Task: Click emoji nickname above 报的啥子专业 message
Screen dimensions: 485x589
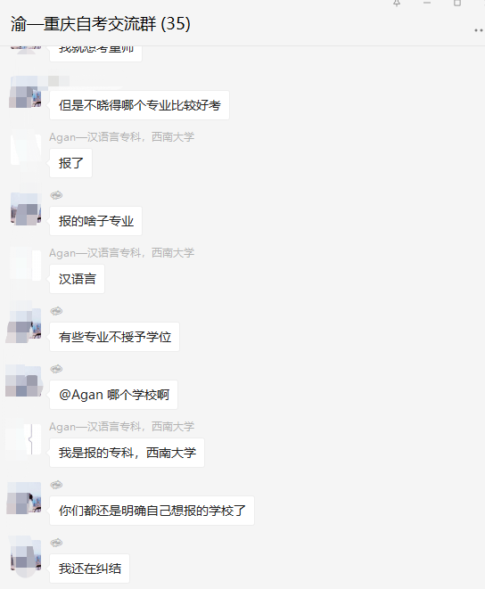Action: pos(56,195)
